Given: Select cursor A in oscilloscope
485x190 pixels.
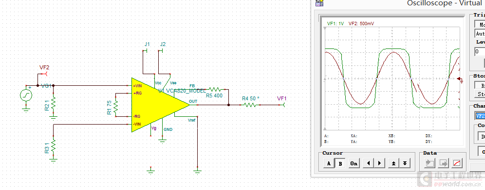Looking at the screenshot, I should coord(329,163).
